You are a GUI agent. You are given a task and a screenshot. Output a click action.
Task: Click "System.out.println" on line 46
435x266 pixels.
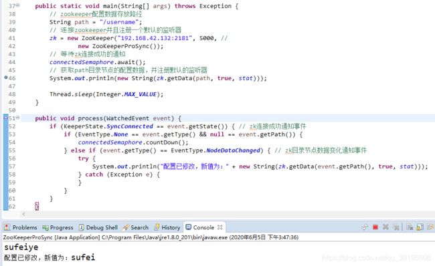[81, 78]
